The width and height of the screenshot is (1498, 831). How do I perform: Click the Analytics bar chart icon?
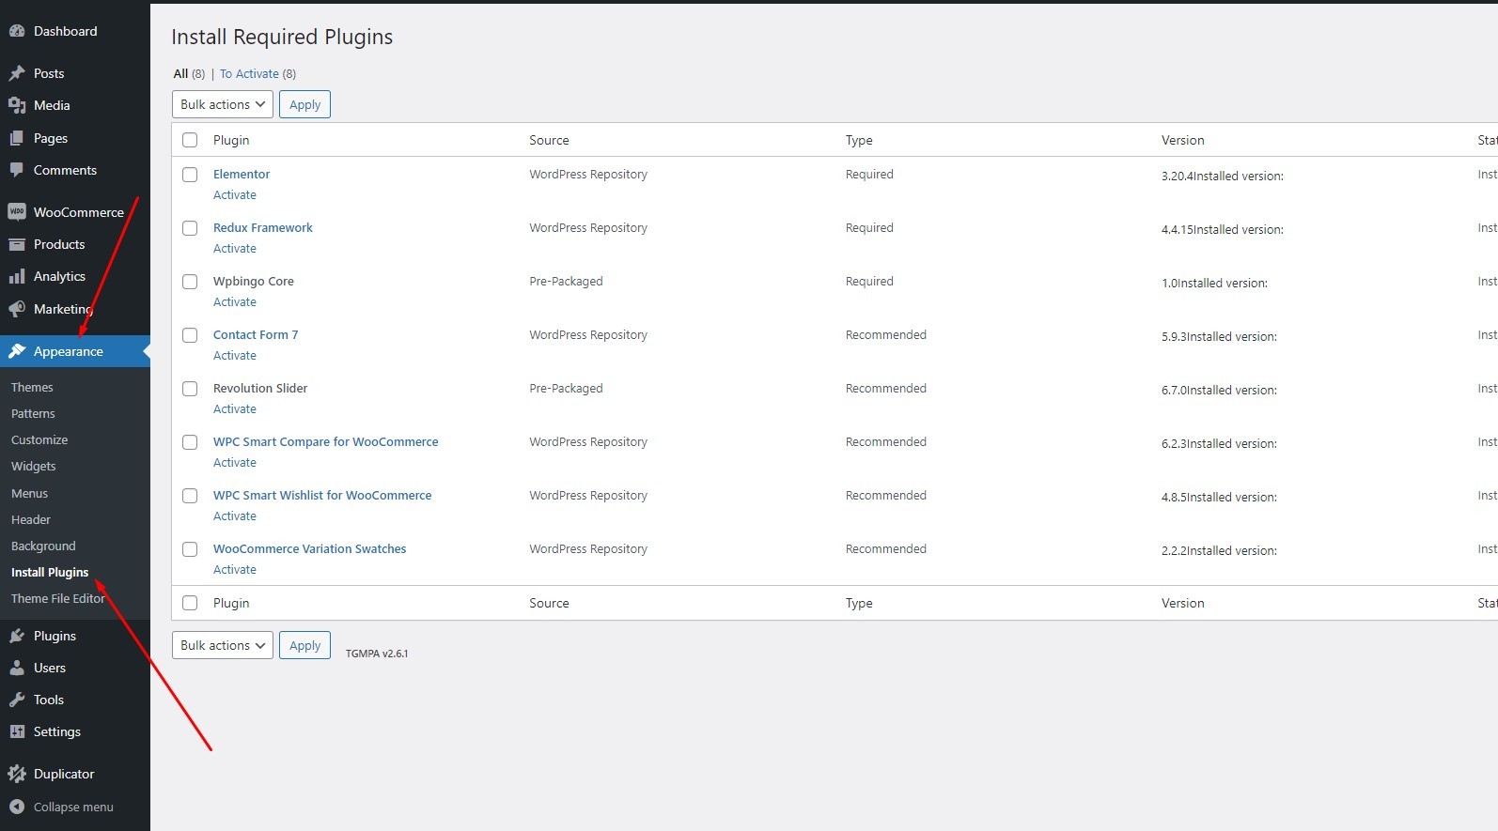tap(17, 276)
